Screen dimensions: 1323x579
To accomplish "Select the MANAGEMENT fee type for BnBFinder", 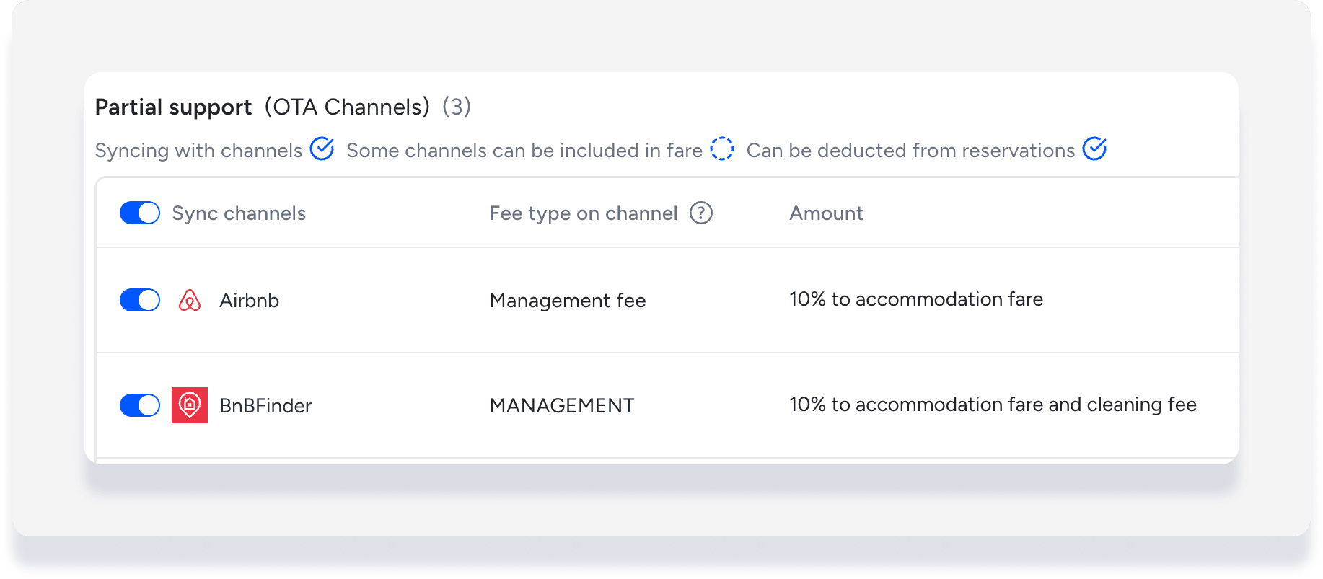I will [x=561, y=406].
